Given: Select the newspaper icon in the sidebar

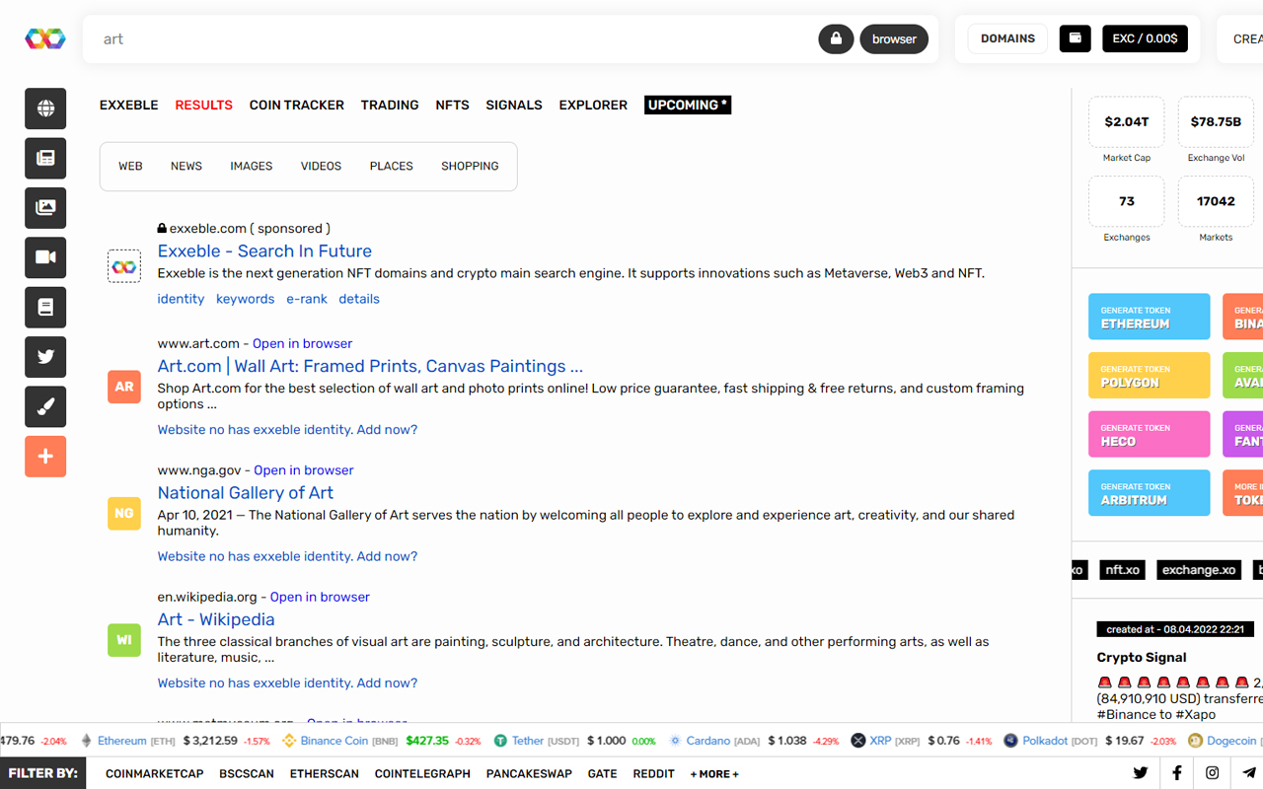Looking at the screenshot, I should coord(44,158).
